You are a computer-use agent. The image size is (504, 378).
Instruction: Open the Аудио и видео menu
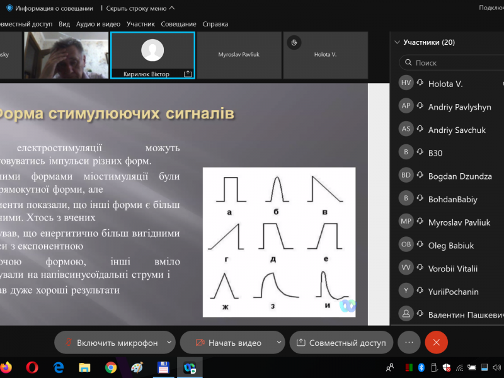click(x=98, y=24)
